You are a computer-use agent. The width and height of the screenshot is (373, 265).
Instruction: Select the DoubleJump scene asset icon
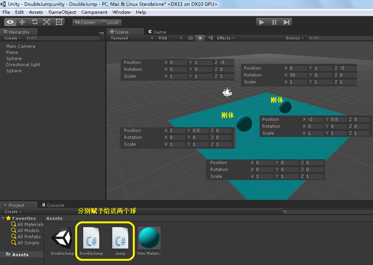pos(62,238)
